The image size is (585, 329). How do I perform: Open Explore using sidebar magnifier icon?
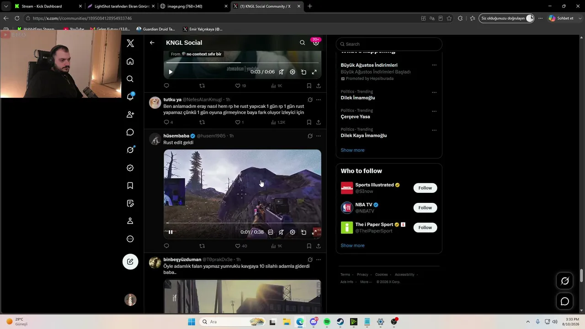tap(130, 79)
